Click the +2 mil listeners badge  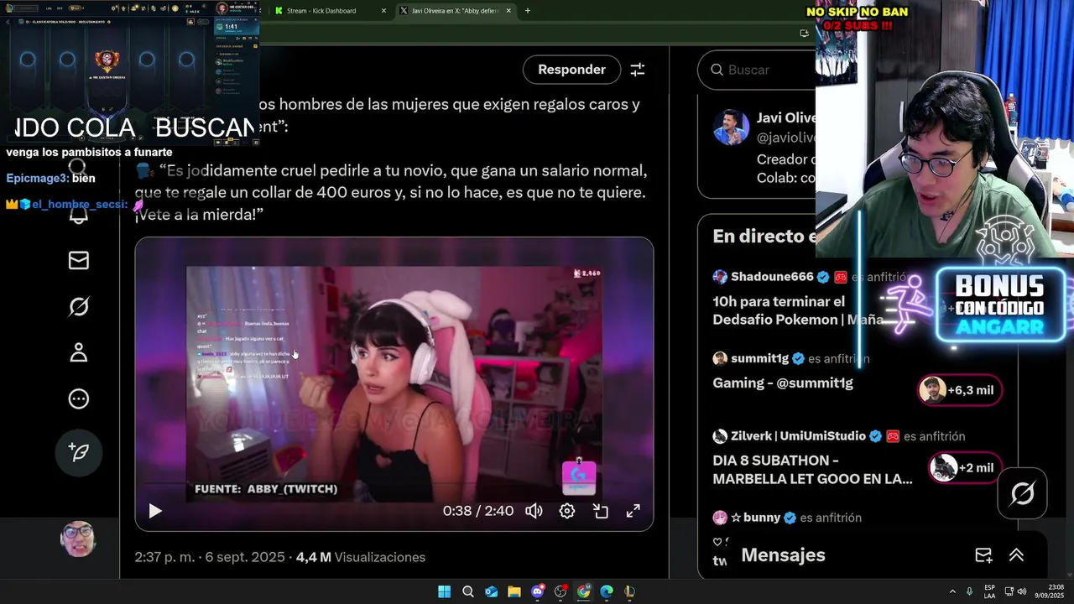click(965, 467)
